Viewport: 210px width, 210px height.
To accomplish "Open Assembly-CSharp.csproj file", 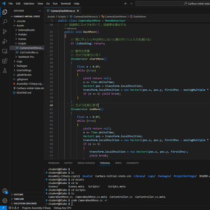I will pyautogui.click(x=27, y=84).
